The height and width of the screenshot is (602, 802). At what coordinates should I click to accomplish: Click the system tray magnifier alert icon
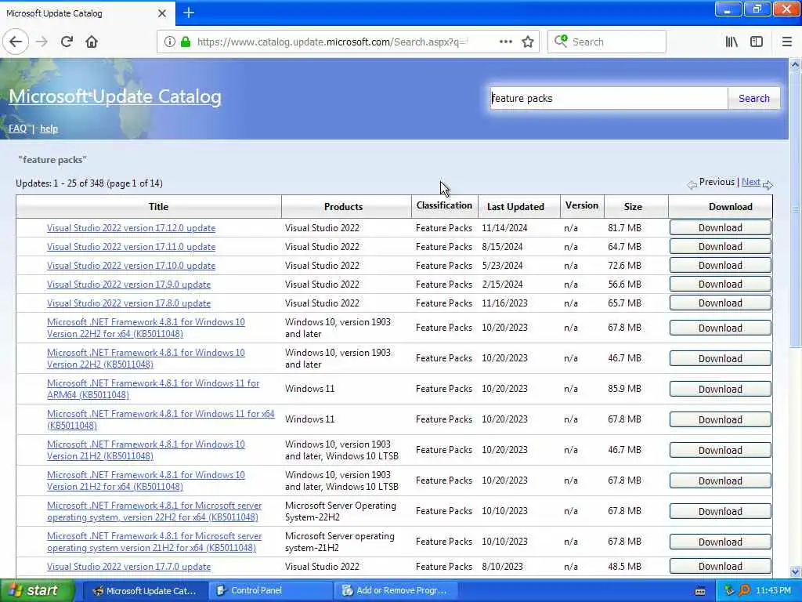click(x=745, y=591)
